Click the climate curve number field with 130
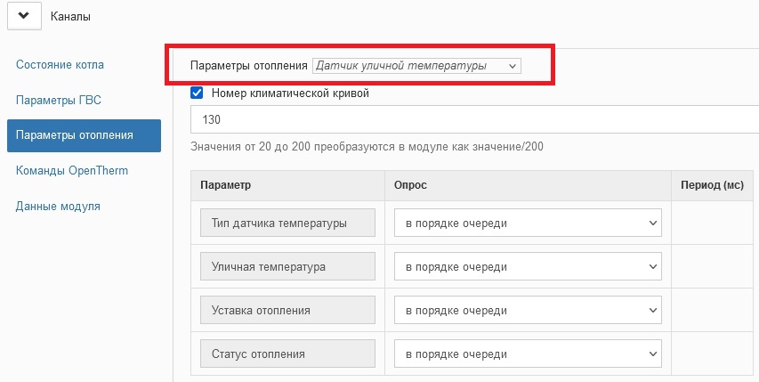This screenshot has height=382, width=759. pos(474,119)
